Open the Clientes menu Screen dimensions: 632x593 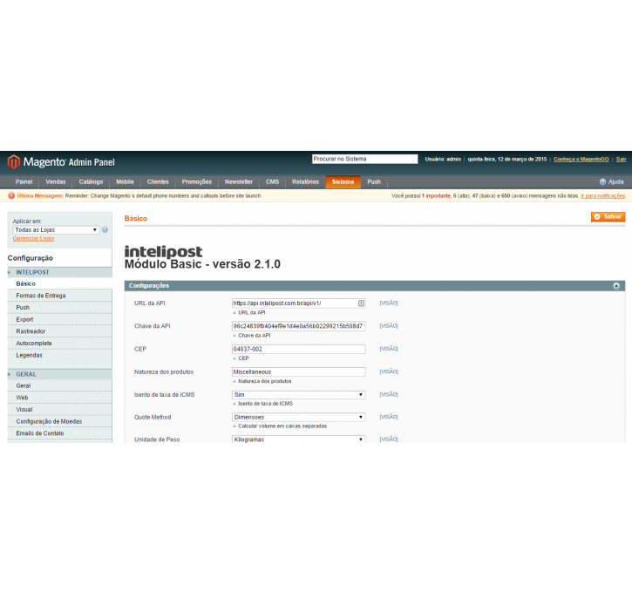click(158, 181)
